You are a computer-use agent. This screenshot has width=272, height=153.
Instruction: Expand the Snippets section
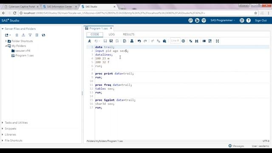pos(3,128)
